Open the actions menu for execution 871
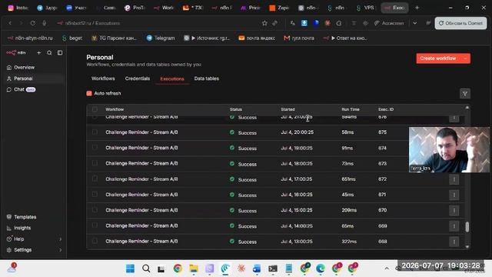Viewport: 492px width, 277px height. coord(454,195)
